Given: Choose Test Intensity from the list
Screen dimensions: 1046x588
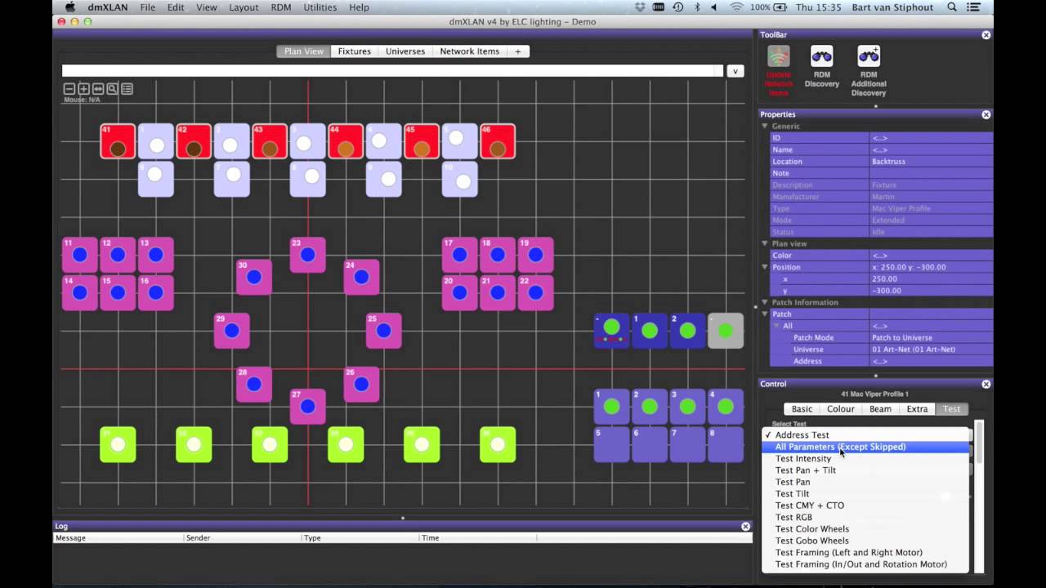Looking at the screenshot, I should [865, 459].
